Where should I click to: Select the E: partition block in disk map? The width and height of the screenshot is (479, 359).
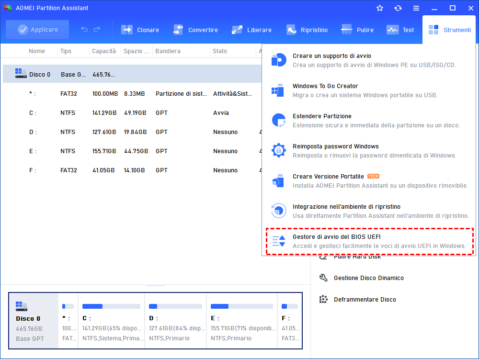[x=241, y=321]
